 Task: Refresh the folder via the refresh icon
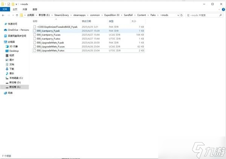[x=182, y=15]
